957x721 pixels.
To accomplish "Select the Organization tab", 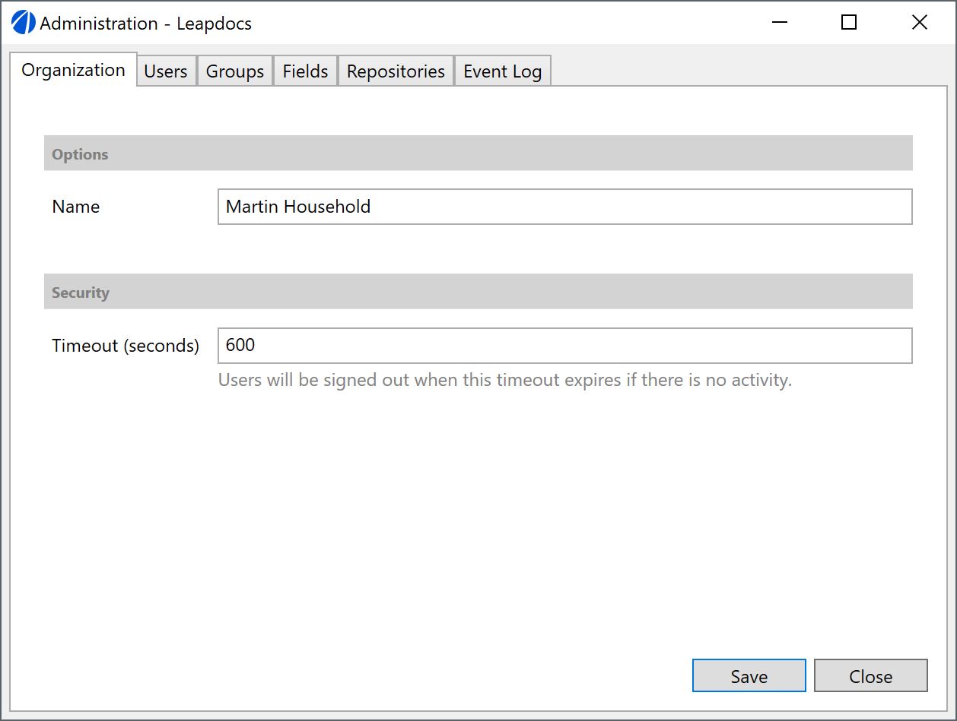I will 73,70.
